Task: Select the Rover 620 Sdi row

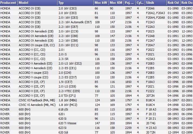Action: [x=96, y=132]
